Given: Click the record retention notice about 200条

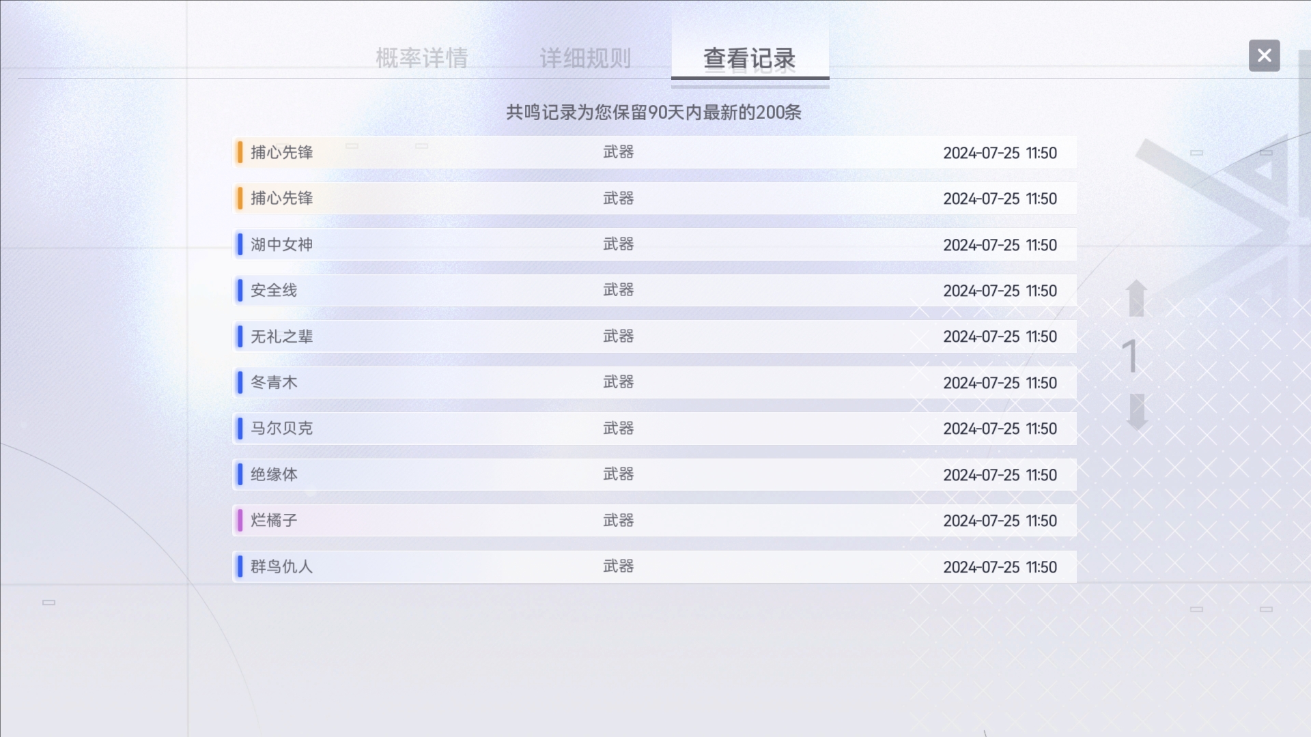Looking at the screenshot, I should [x=653, y=113].
